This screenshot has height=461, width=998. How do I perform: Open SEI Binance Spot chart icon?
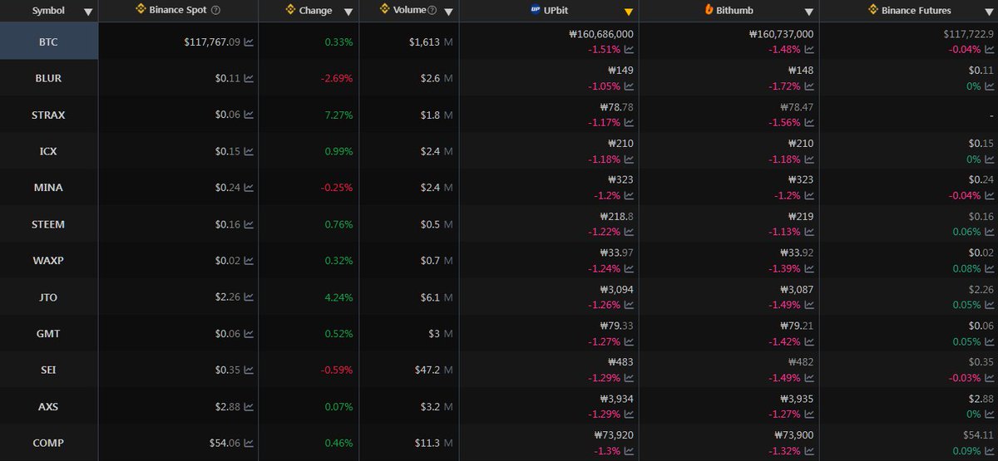249,370
